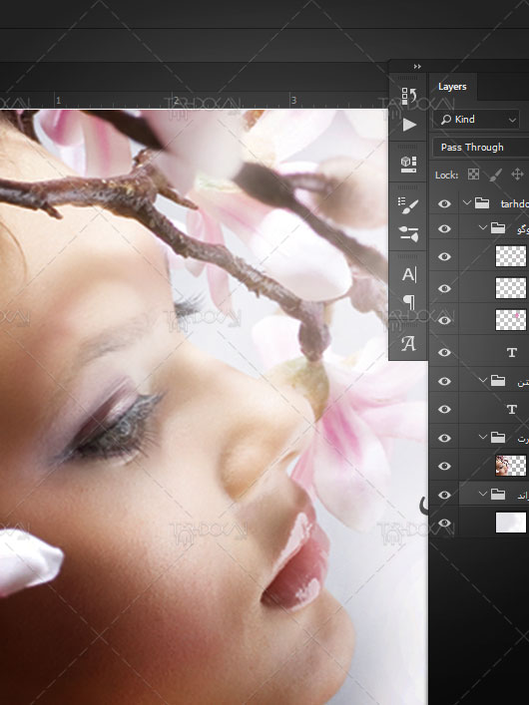Toggle visibility of group ending in تن
The image size is (529, 705).
[x=444, y=381]
